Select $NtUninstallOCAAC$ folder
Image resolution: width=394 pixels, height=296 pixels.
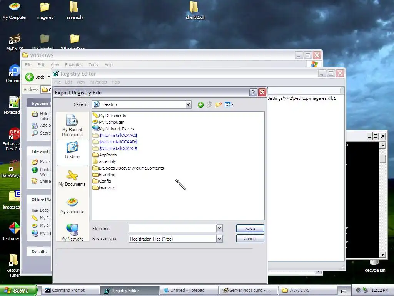coord(115,135)
